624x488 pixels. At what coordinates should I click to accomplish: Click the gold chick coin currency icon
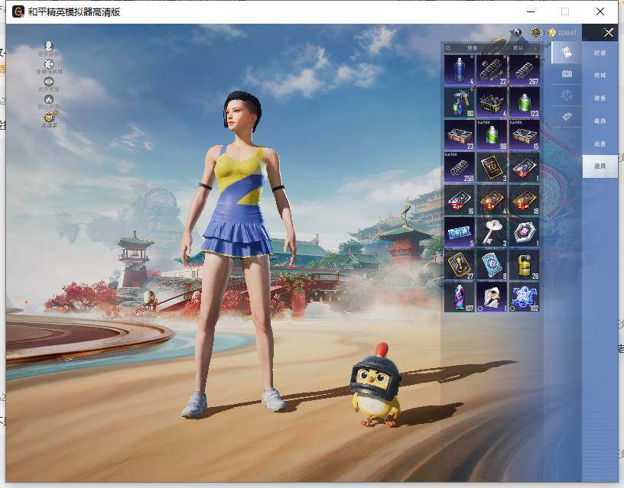[x=552, y=33]
